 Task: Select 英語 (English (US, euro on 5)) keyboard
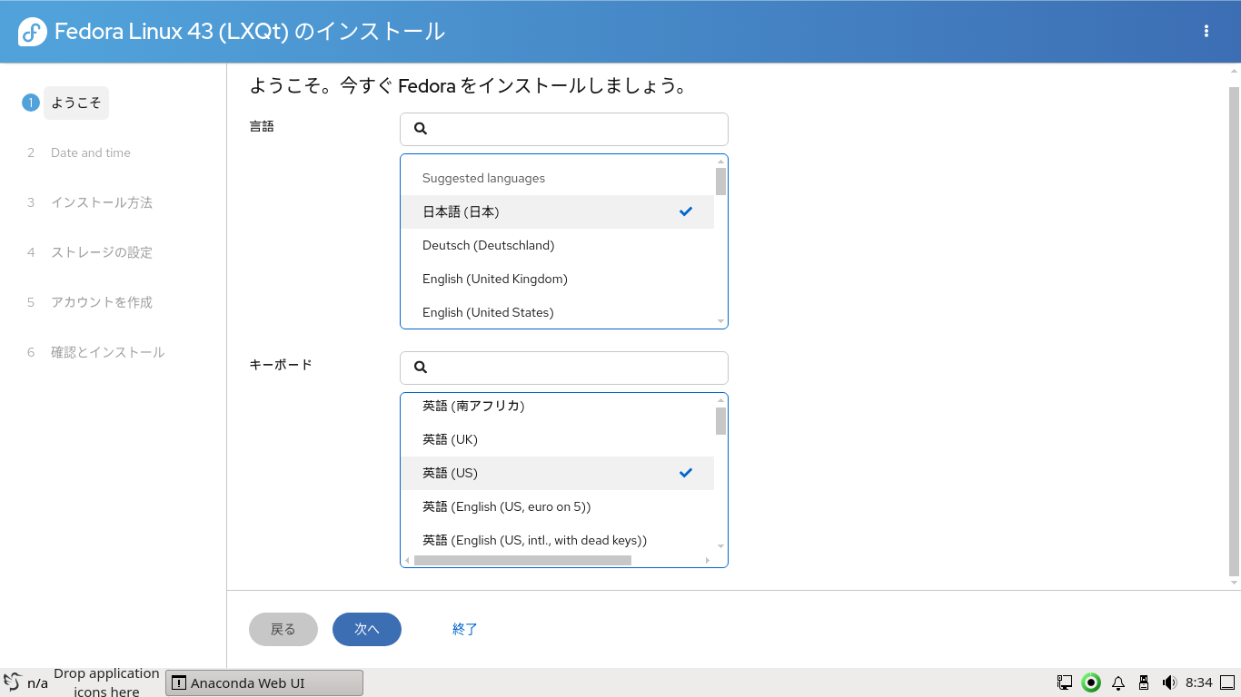click(x=557, y=506)
